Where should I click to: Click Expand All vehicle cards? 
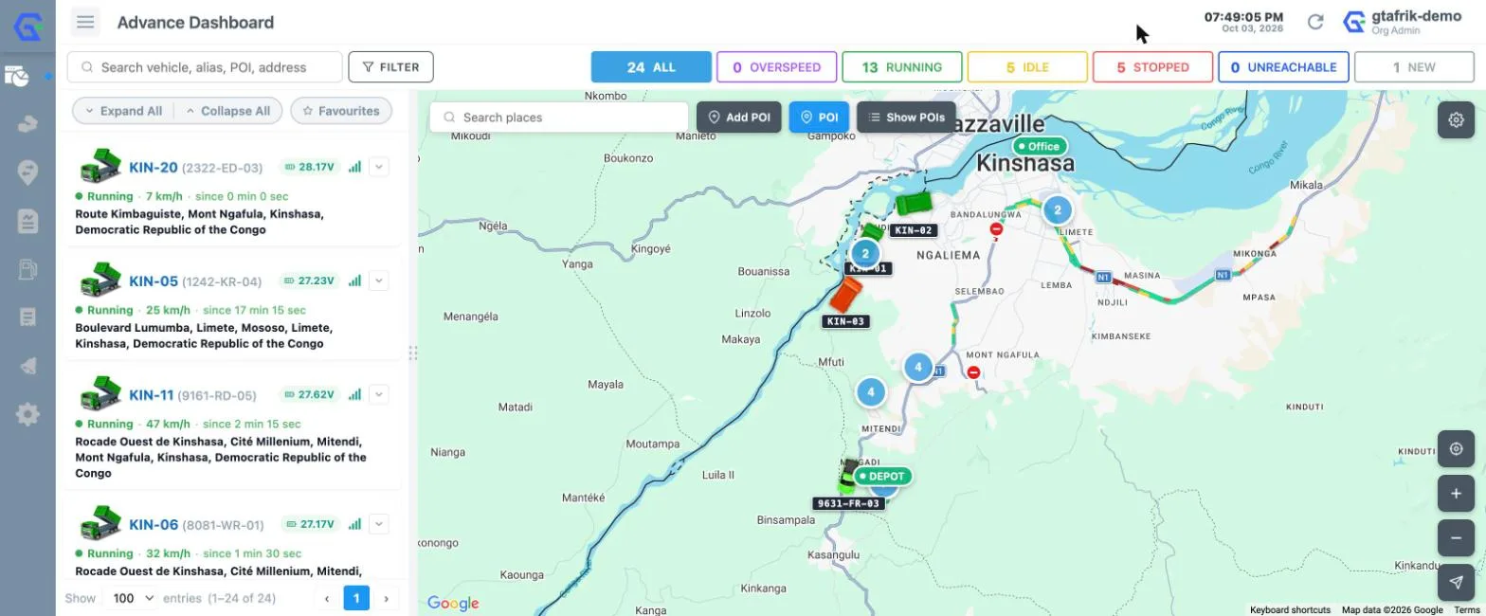point(123,111)
